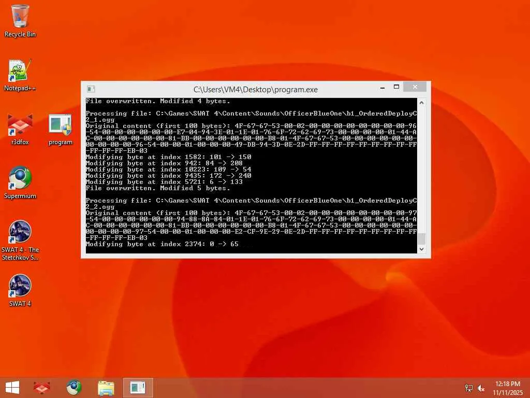Open File Explorer from the taskbar
The width and height of the screenshot is (530, 398).
(x=106, y=388)
